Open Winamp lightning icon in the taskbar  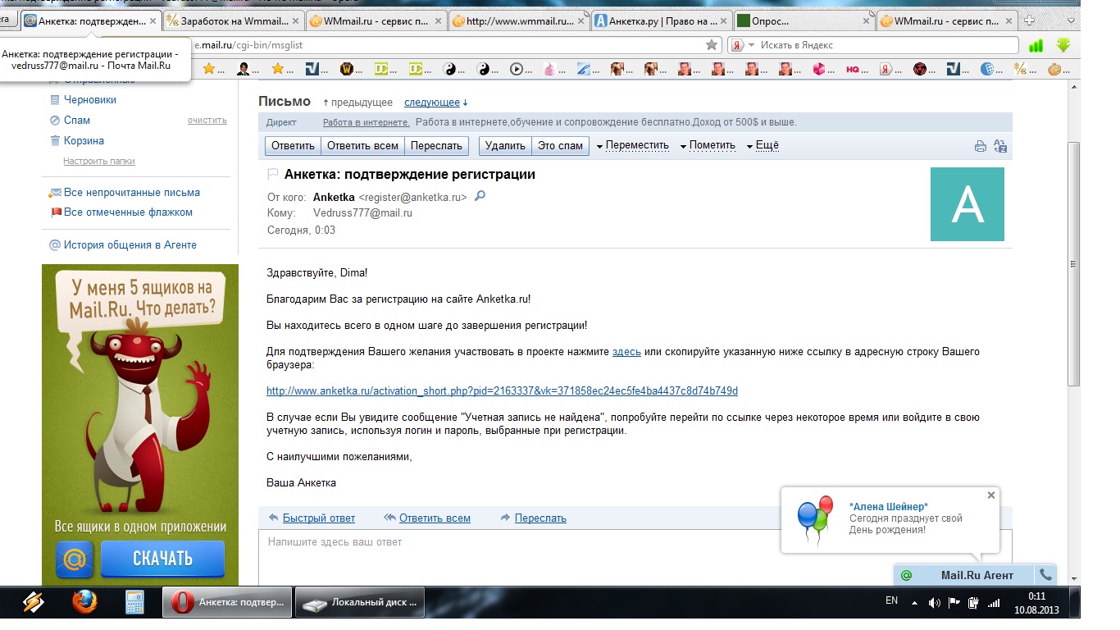coord(34,603)
